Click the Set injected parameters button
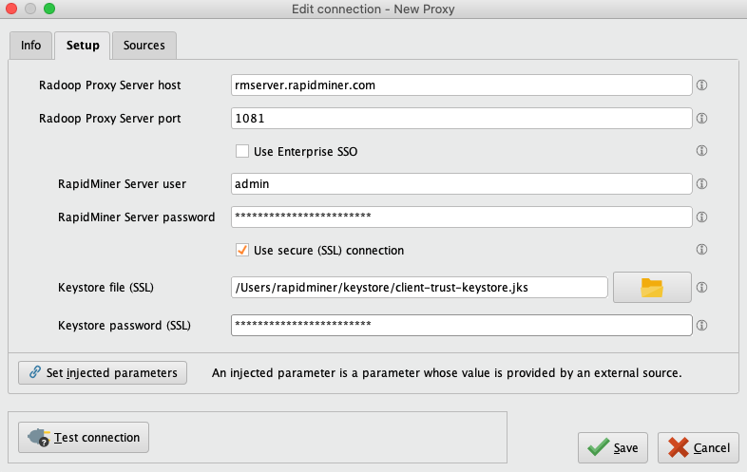This screenshot has height=472, width=747. point(103,373)
